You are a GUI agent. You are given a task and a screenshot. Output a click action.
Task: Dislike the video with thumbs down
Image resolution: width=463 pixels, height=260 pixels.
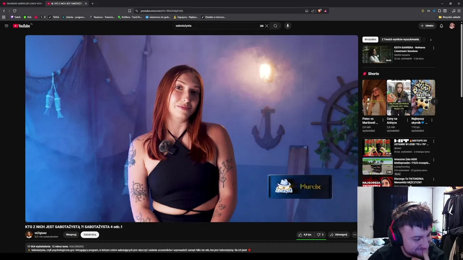[x=320, y=235]
